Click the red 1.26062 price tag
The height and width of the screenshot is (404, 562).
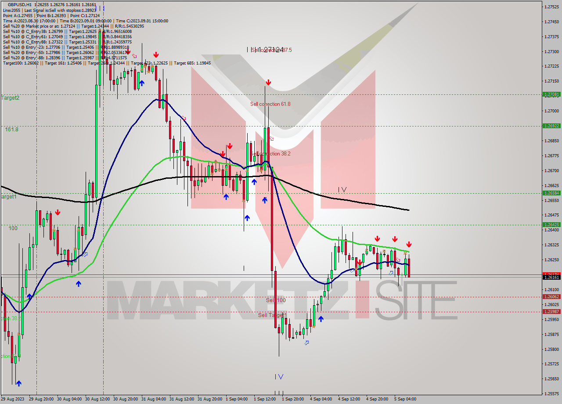tap(551, 296)
